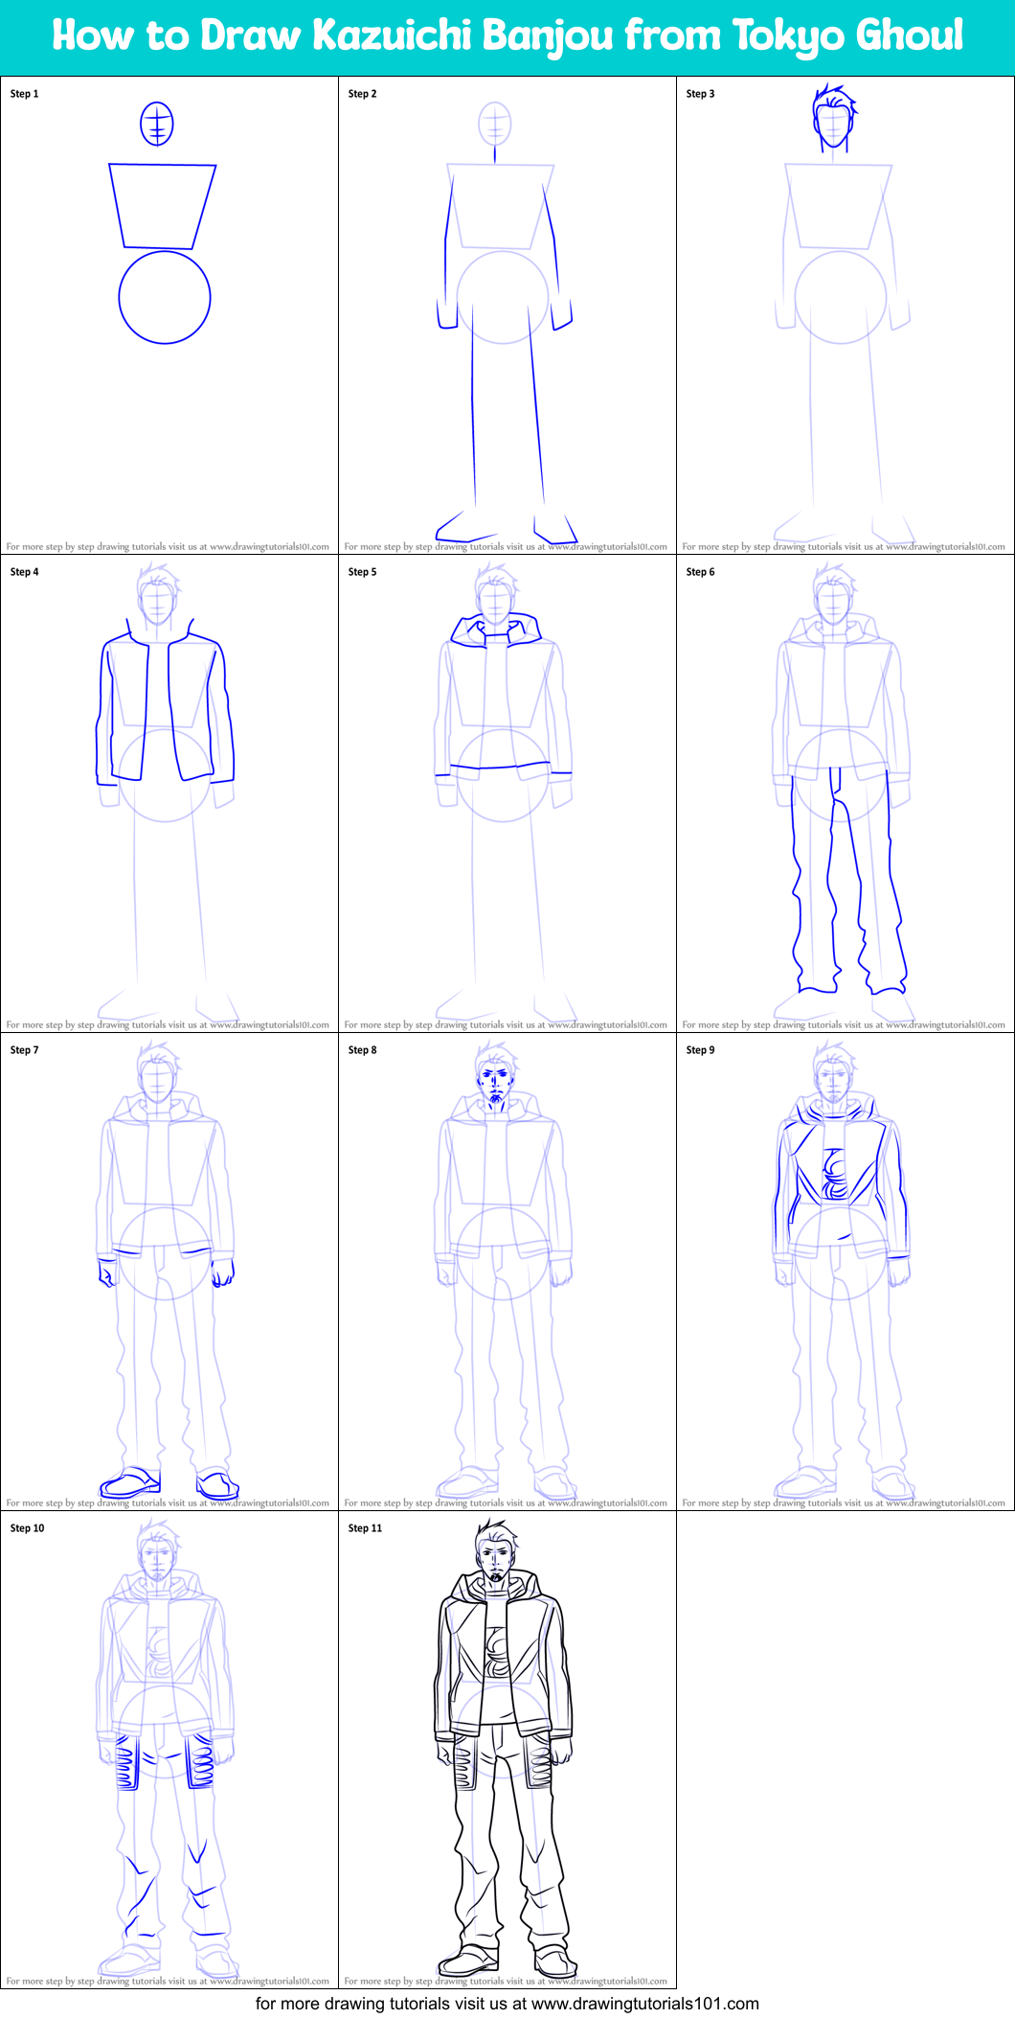This screenshot has height=2018, width=1015.
Task: Click the Step 4 jacket drawing panel
Action: tap(169, 793)
